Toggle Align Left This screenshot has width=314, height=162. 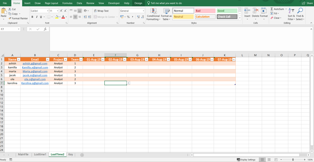coord(71,17)
